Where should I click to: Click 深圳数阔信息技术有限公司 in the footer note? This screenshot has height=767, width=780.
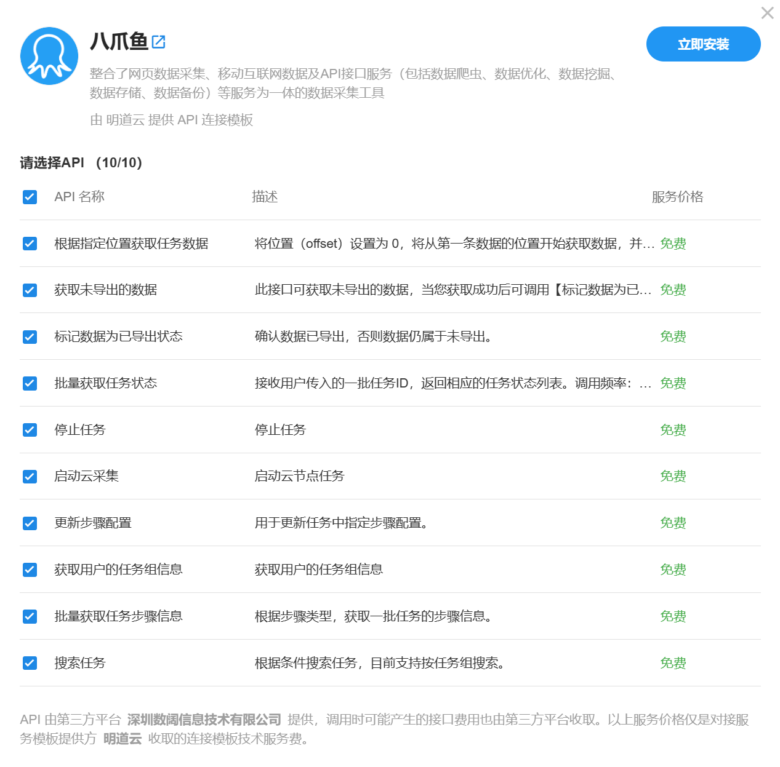click(x=204, y=720)
